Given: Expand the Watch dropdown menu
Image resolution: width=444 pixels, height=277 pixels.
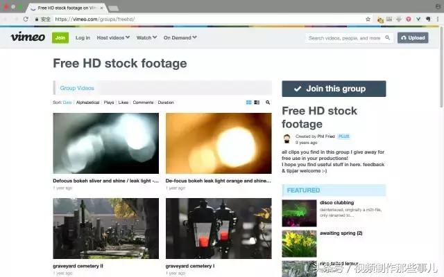Looking at the screenshot, I should click(x=146, y=38).
